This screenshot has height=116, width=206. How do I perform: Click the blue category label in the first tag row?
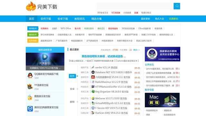pos(33,28)
